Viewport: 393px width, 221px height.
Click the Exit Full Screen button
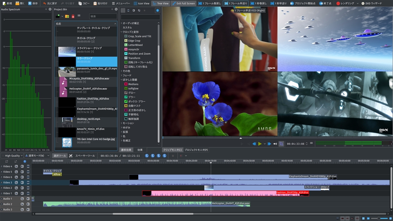pos(183,3)
